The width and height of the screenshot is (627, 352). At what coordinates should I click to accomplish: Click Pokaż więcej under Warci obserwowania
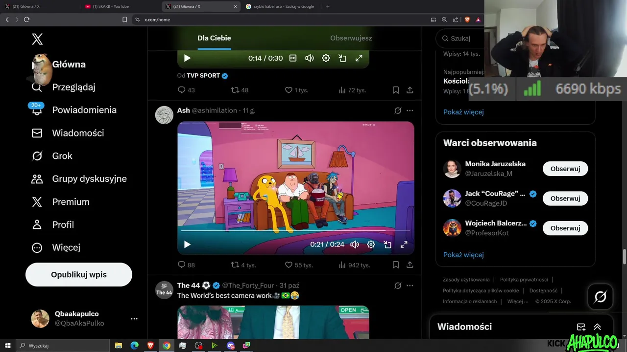(x=463, y=255)
